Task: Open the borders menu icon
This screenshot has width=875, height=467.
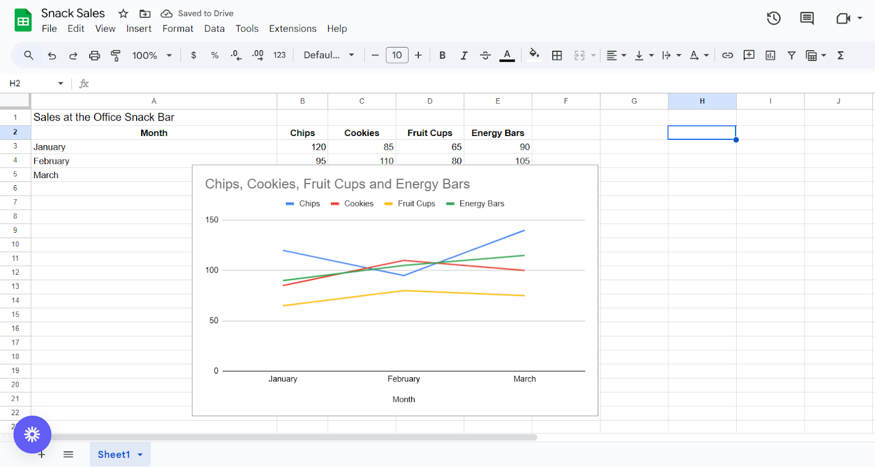Action: (x=557, y=55)
